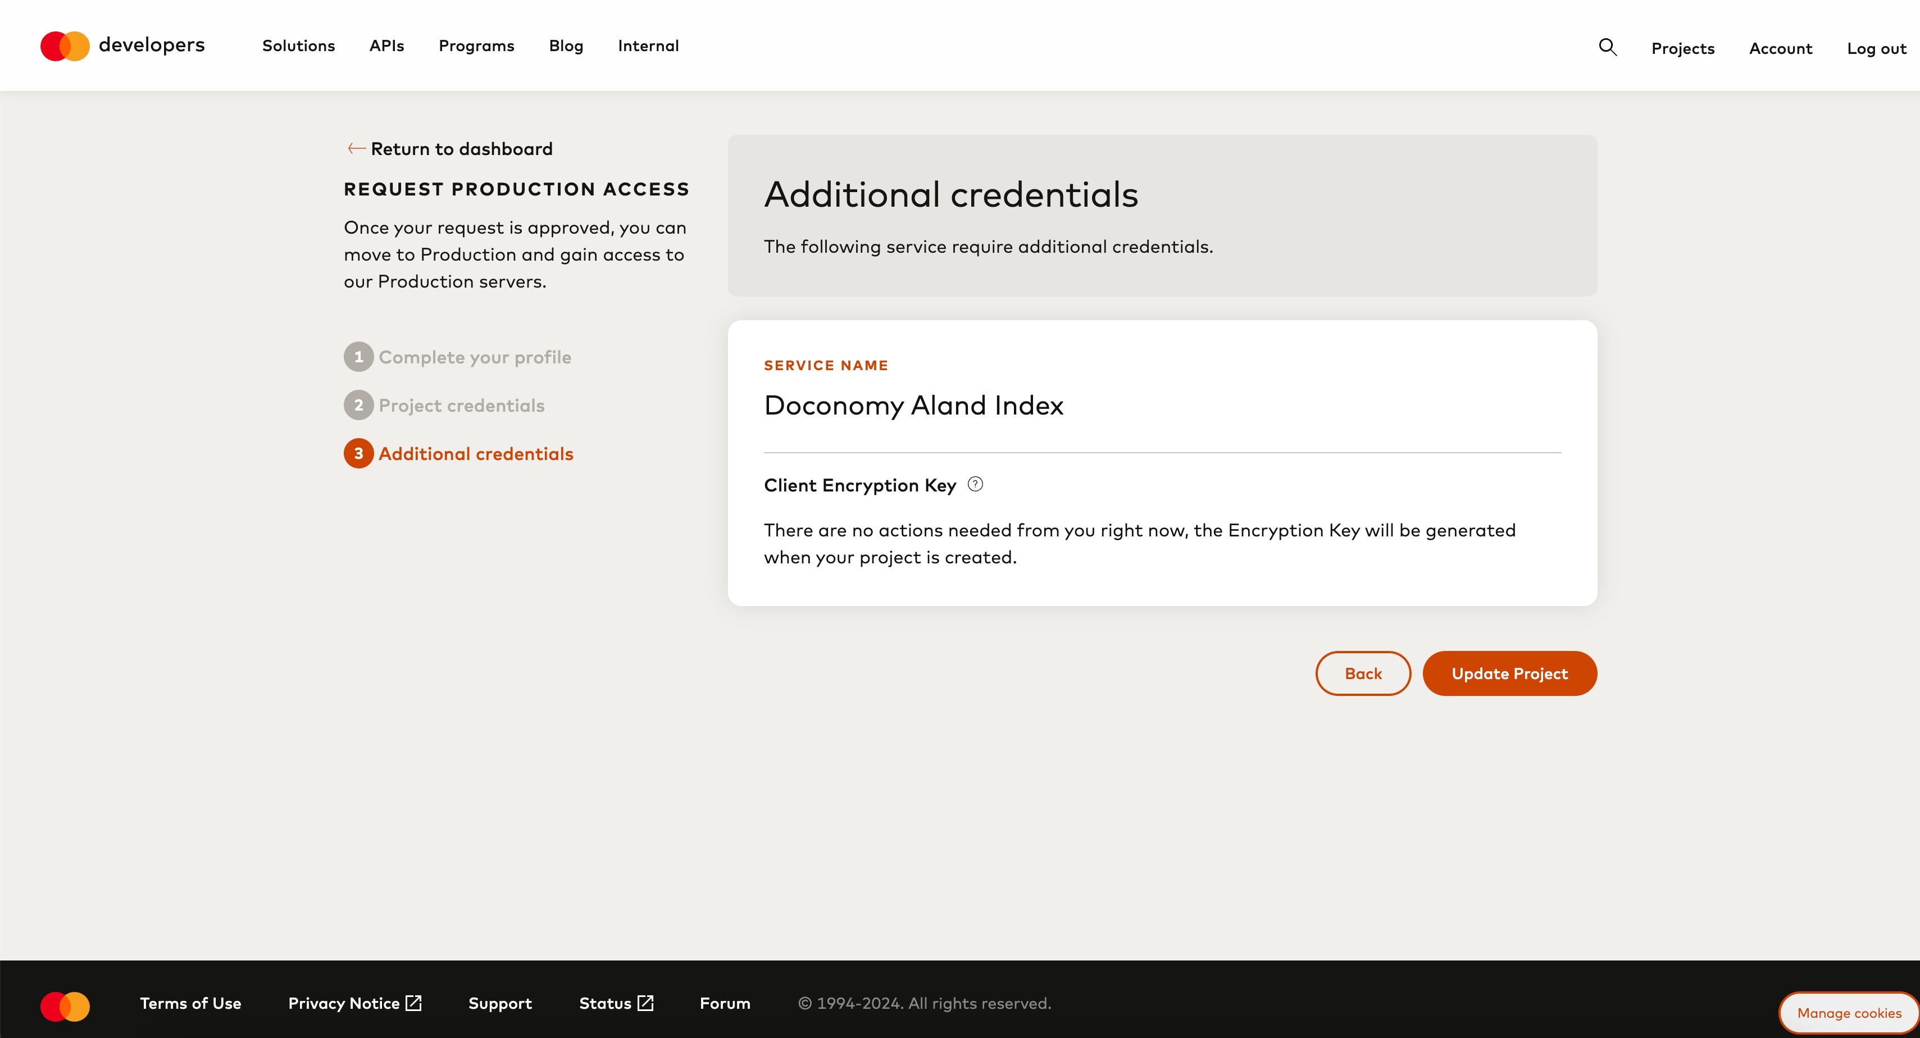This screenshot has height=1038, width=1920.
Task: Open the search magnifier icon
Action: [x=1608, y=47]
